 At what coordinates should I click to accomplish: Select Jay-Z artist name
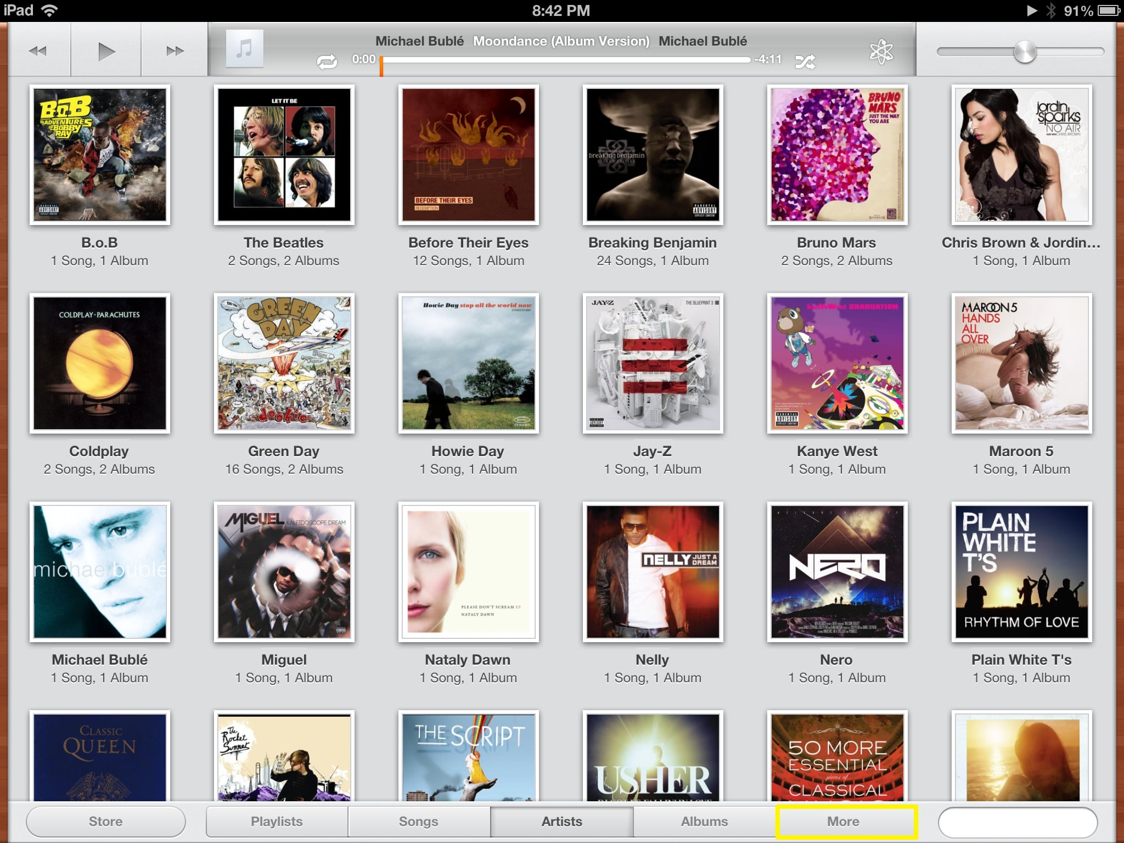pyautogui.click(x=653, y=452)
